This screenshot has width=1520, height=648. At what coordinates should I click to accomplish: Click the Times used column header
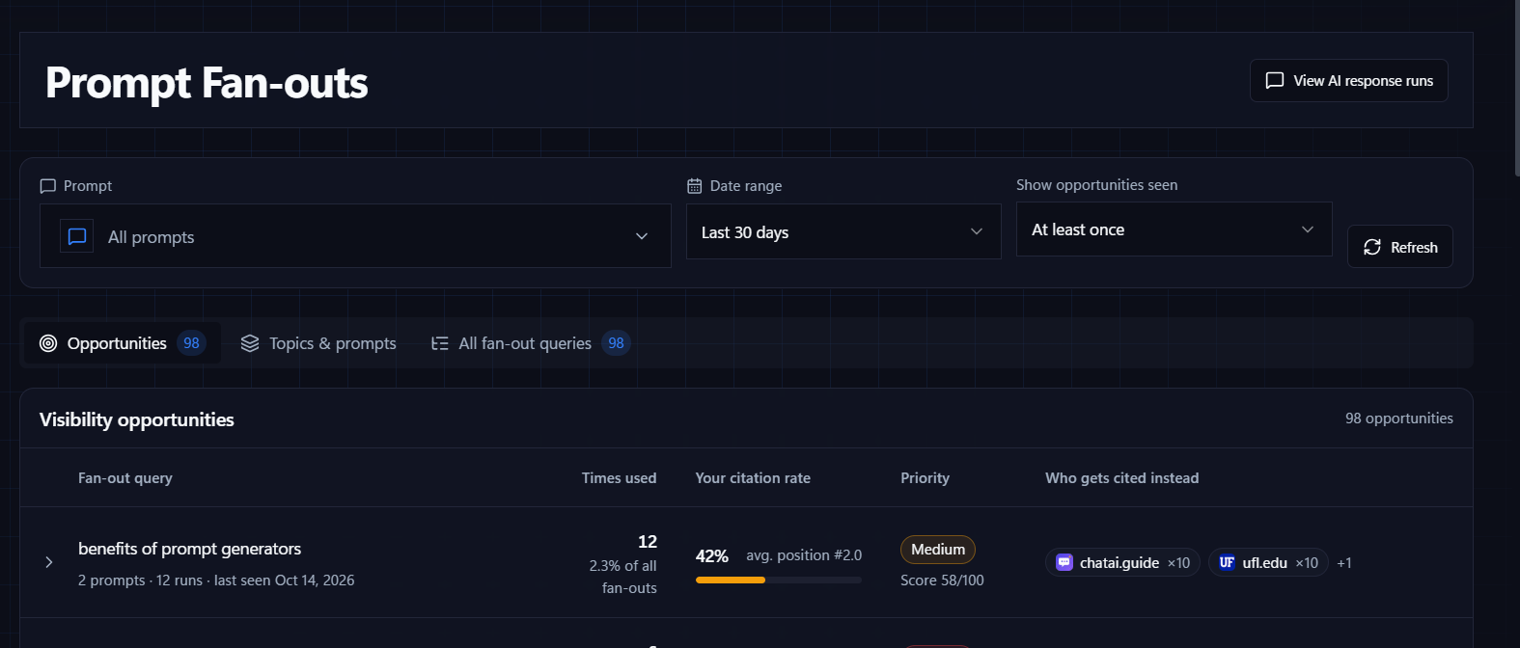click(619, 478)
